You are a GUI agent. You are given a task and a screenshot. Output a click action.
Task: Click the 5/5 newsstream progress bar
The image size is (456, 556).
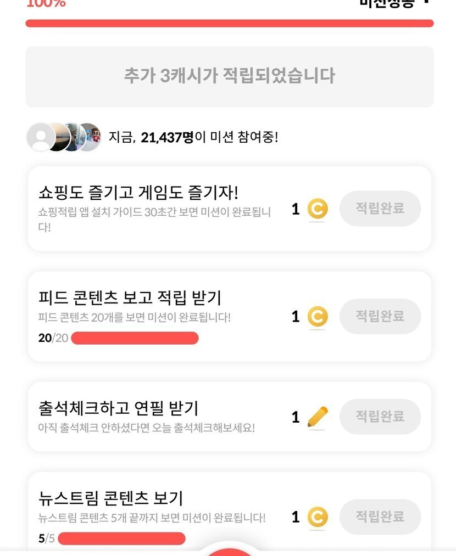tap(121, 538)
